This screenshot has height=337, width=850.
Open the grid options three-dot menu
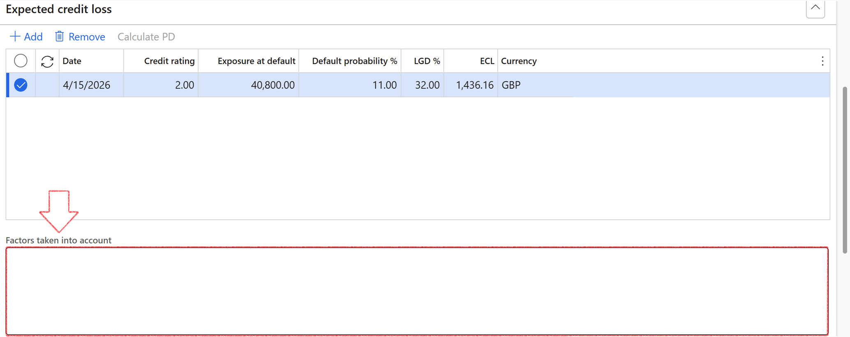click(x=822, y=61)
